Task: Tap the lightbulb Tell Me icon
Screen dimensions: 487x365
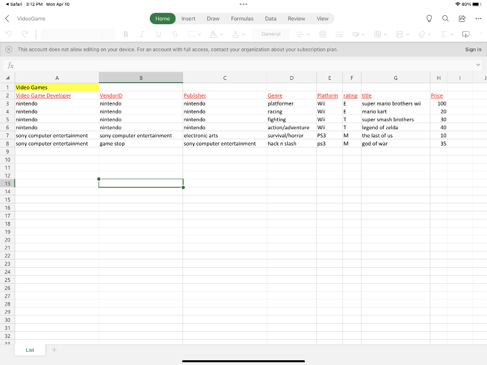Action: (429, 19)
